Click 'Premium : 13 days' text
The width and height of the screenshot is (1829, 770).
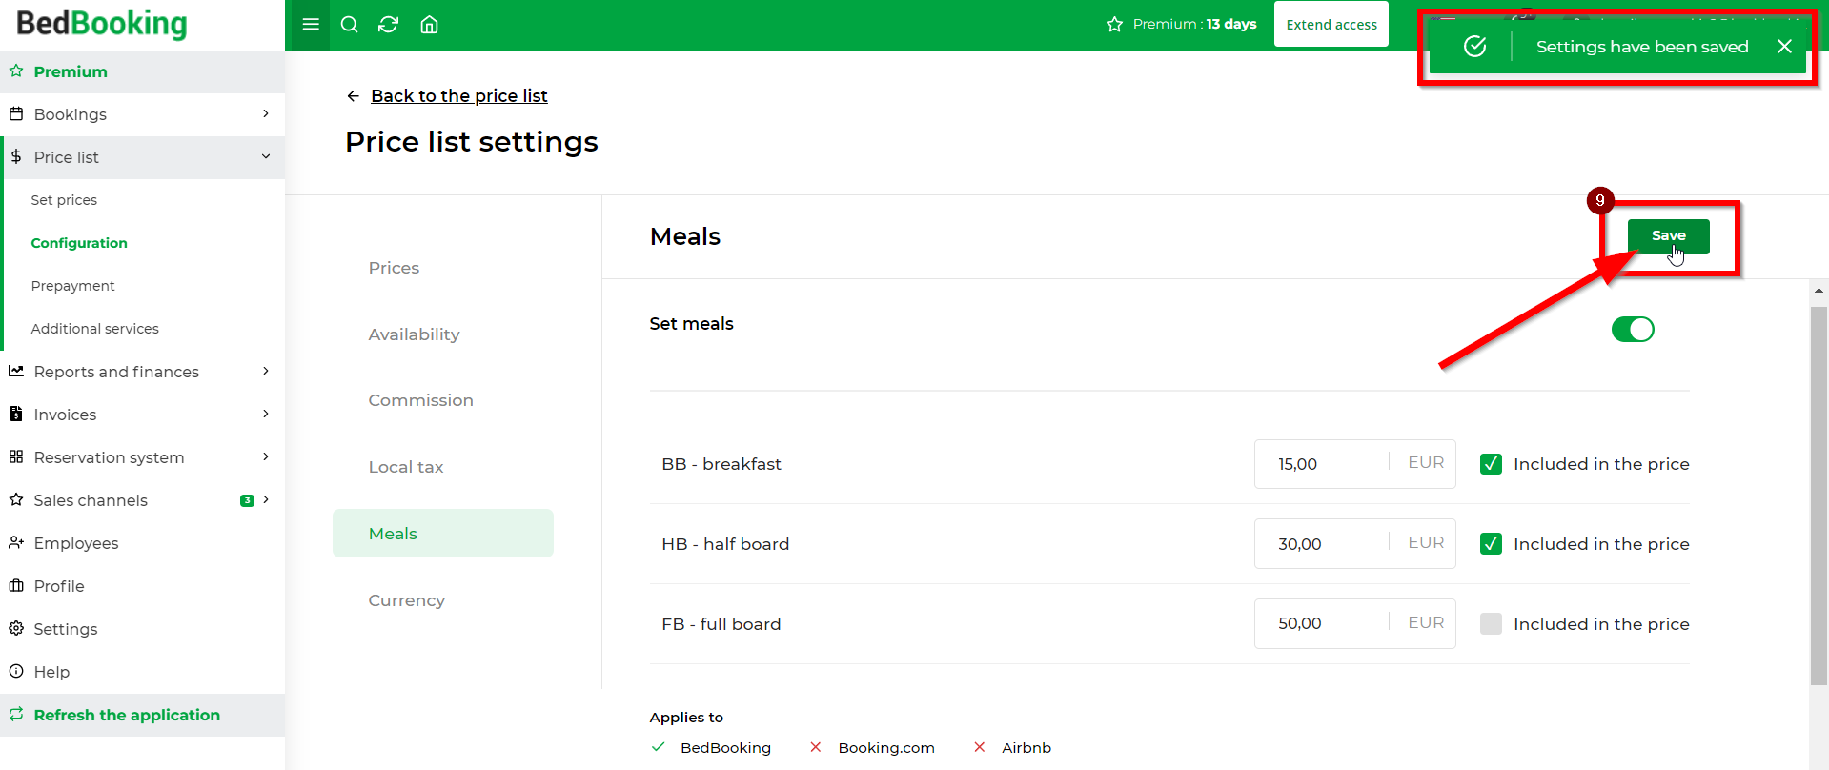point(1194,24)
